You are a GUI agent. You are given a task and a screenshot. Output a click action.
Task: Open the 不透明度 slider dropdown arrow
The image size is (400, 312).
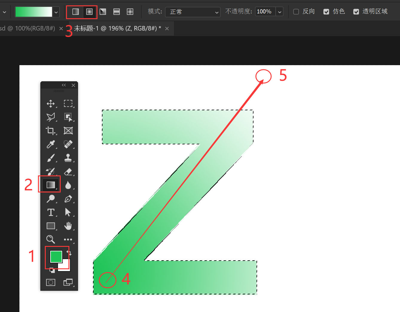pos(280,12)
